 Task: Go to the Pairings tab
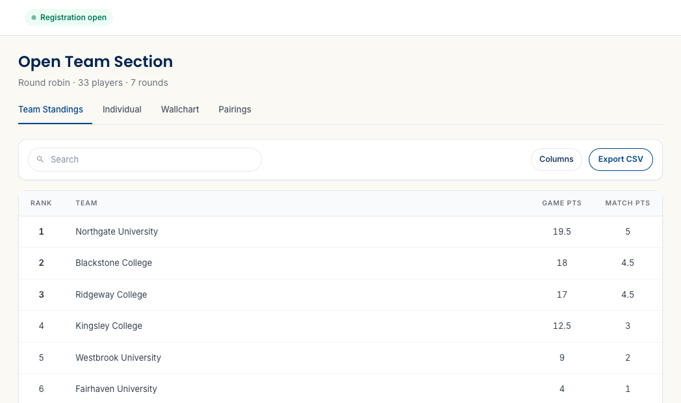(235, 109)
